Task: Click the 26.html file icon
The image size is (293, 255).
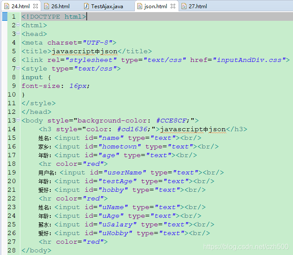Action: (46, 6)
